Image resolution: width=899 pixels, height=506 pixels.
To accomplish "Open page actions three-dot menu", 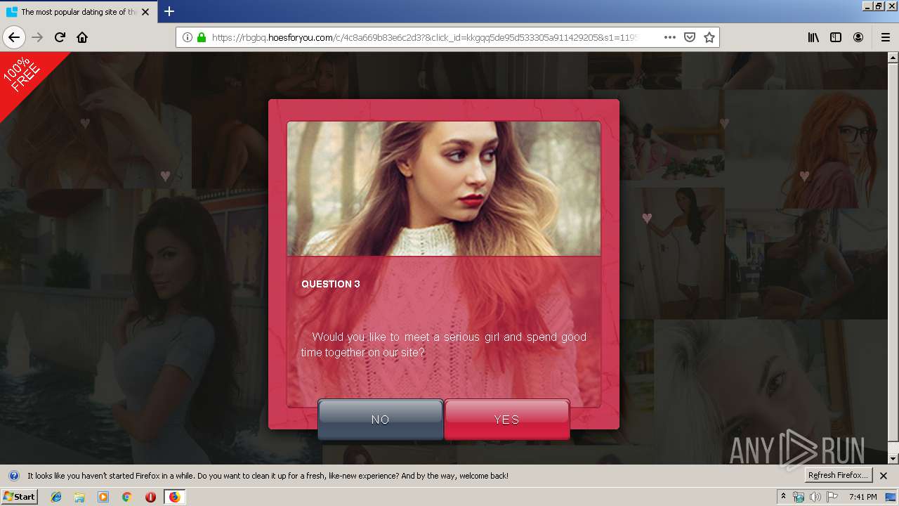I will tap(670, 37).
